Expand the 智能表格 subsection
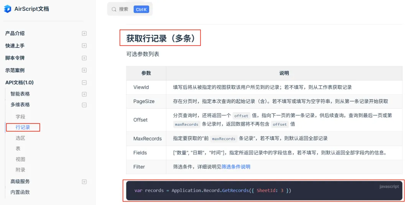This screenshot has width=414, height=205. click(x=84, y=94)
